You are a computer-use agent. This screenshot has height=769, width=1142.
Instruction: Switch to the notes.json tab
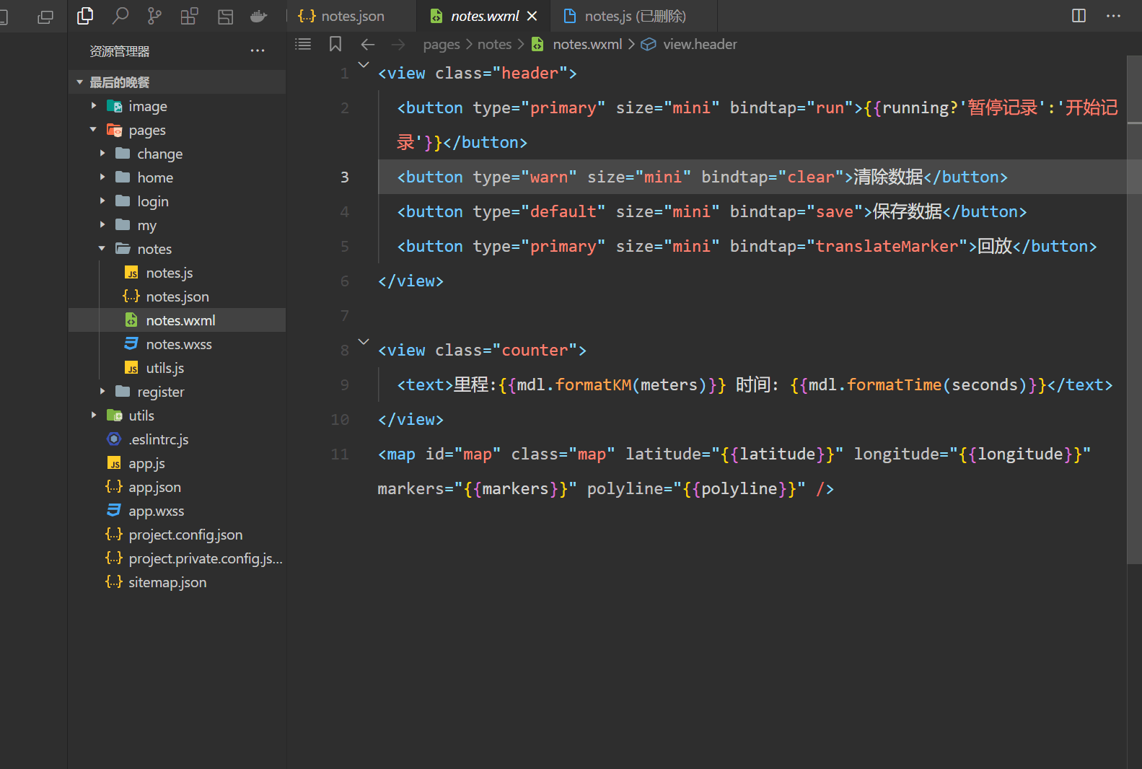pos(352,16)
